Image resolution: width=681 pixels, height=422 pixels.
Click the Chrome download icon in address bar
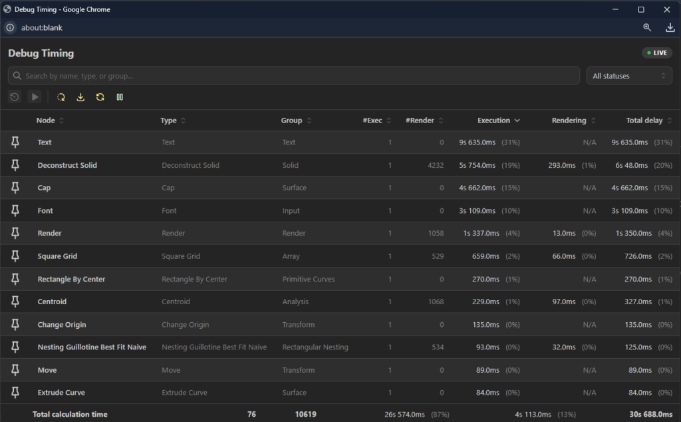click(670, 28)
